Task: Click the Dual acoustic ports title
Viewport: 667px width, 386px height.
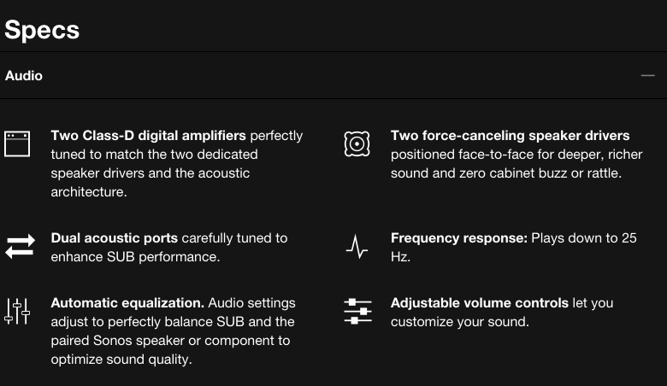Action: 115,238
